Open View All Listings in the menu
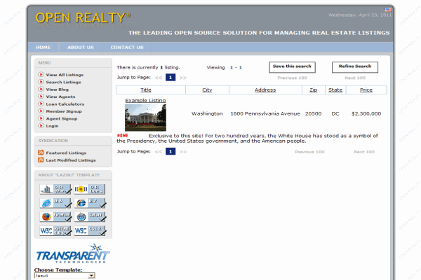 coord(65,75)
